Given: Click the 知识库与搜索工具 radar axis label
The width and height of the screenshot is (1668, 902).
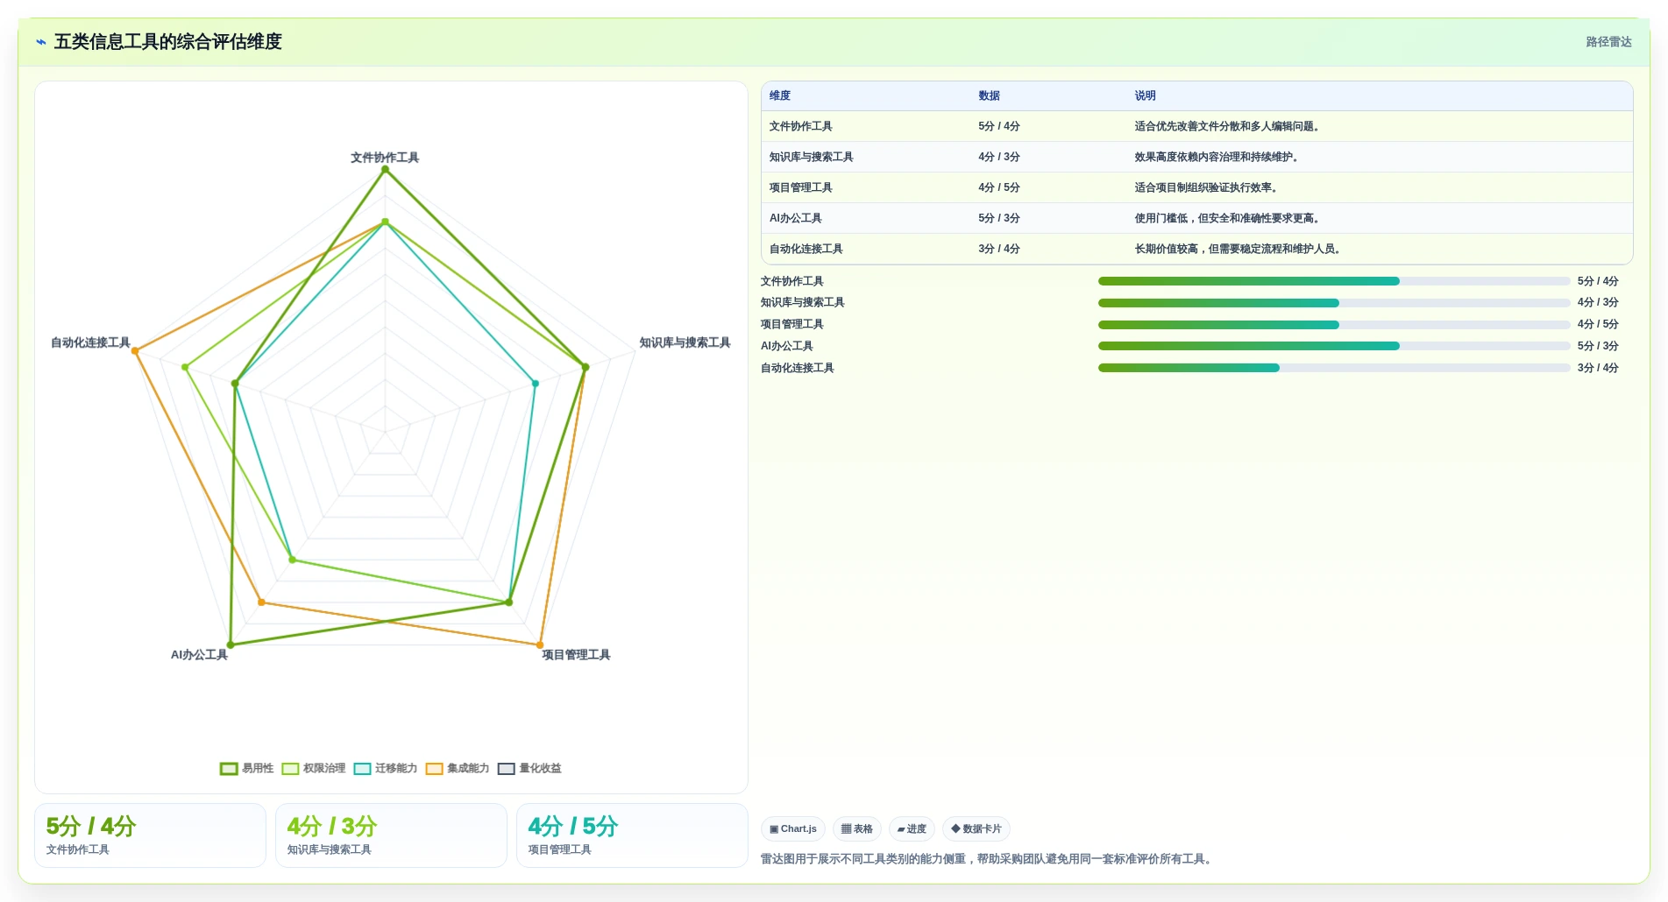Looking at the screenshot, I should pyautogui.click(x=685, y=342).
